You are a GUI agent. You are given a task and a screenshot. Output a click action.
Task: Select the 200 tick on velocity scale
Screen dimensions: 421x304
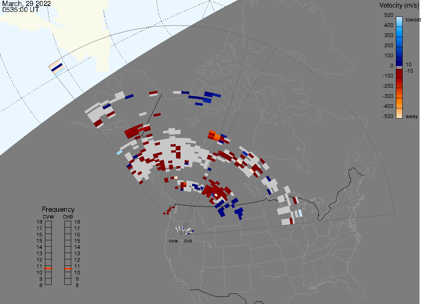click(x=388, y=45)
